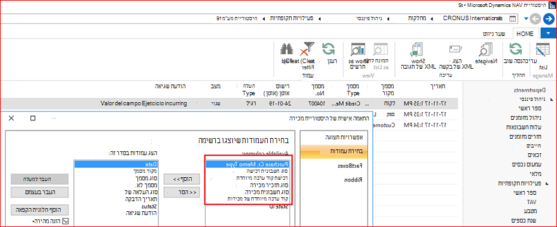557x227 pixels.
Task: Open the navigation history dropdown arrow
Action: [x=526, y=19]
